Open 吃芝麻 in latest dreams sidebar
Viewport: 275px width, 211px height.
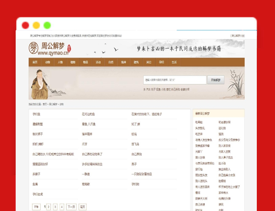(199, 134)
